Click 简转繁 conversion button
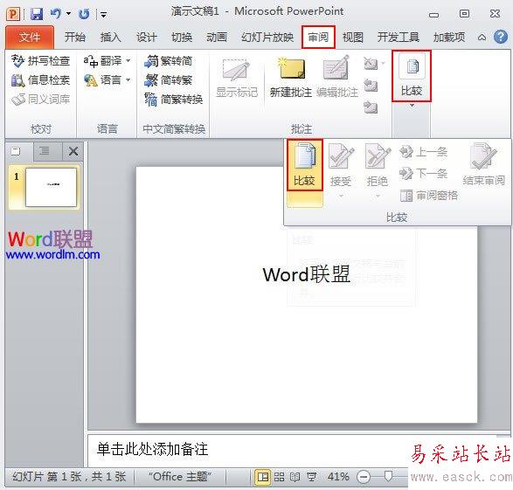Viewport: 513px width, 490px height. coord(168,80)
